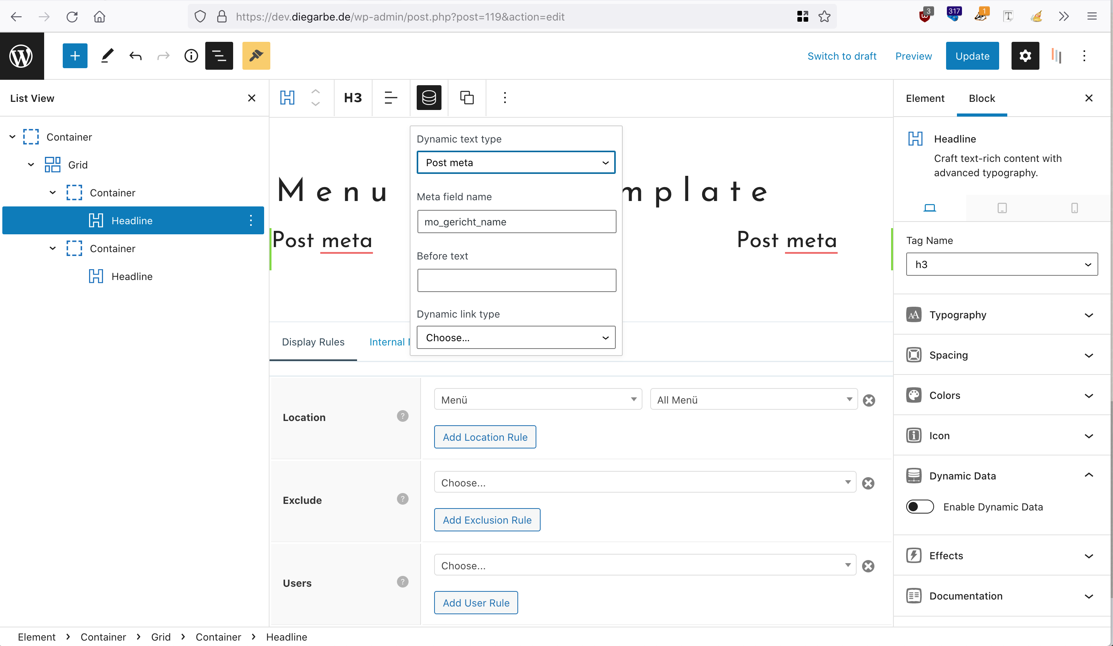Close the settings sidebar
Screen dimensions: 1113x646
coord(1089,98)
